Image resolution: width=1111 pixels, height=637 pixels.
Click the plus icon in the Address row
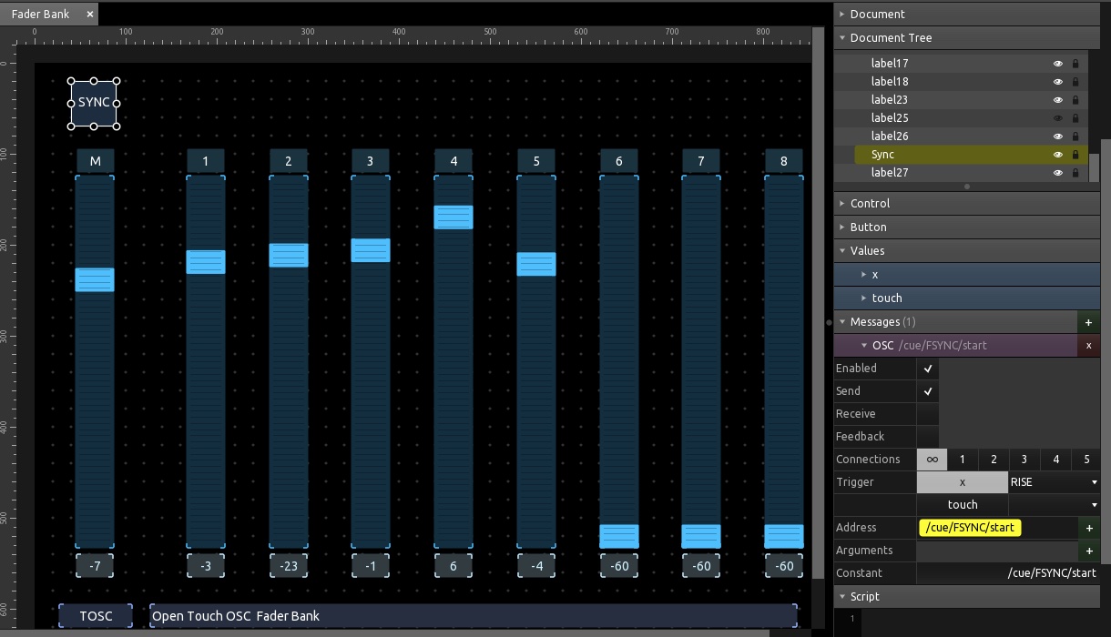[1088, 528]
